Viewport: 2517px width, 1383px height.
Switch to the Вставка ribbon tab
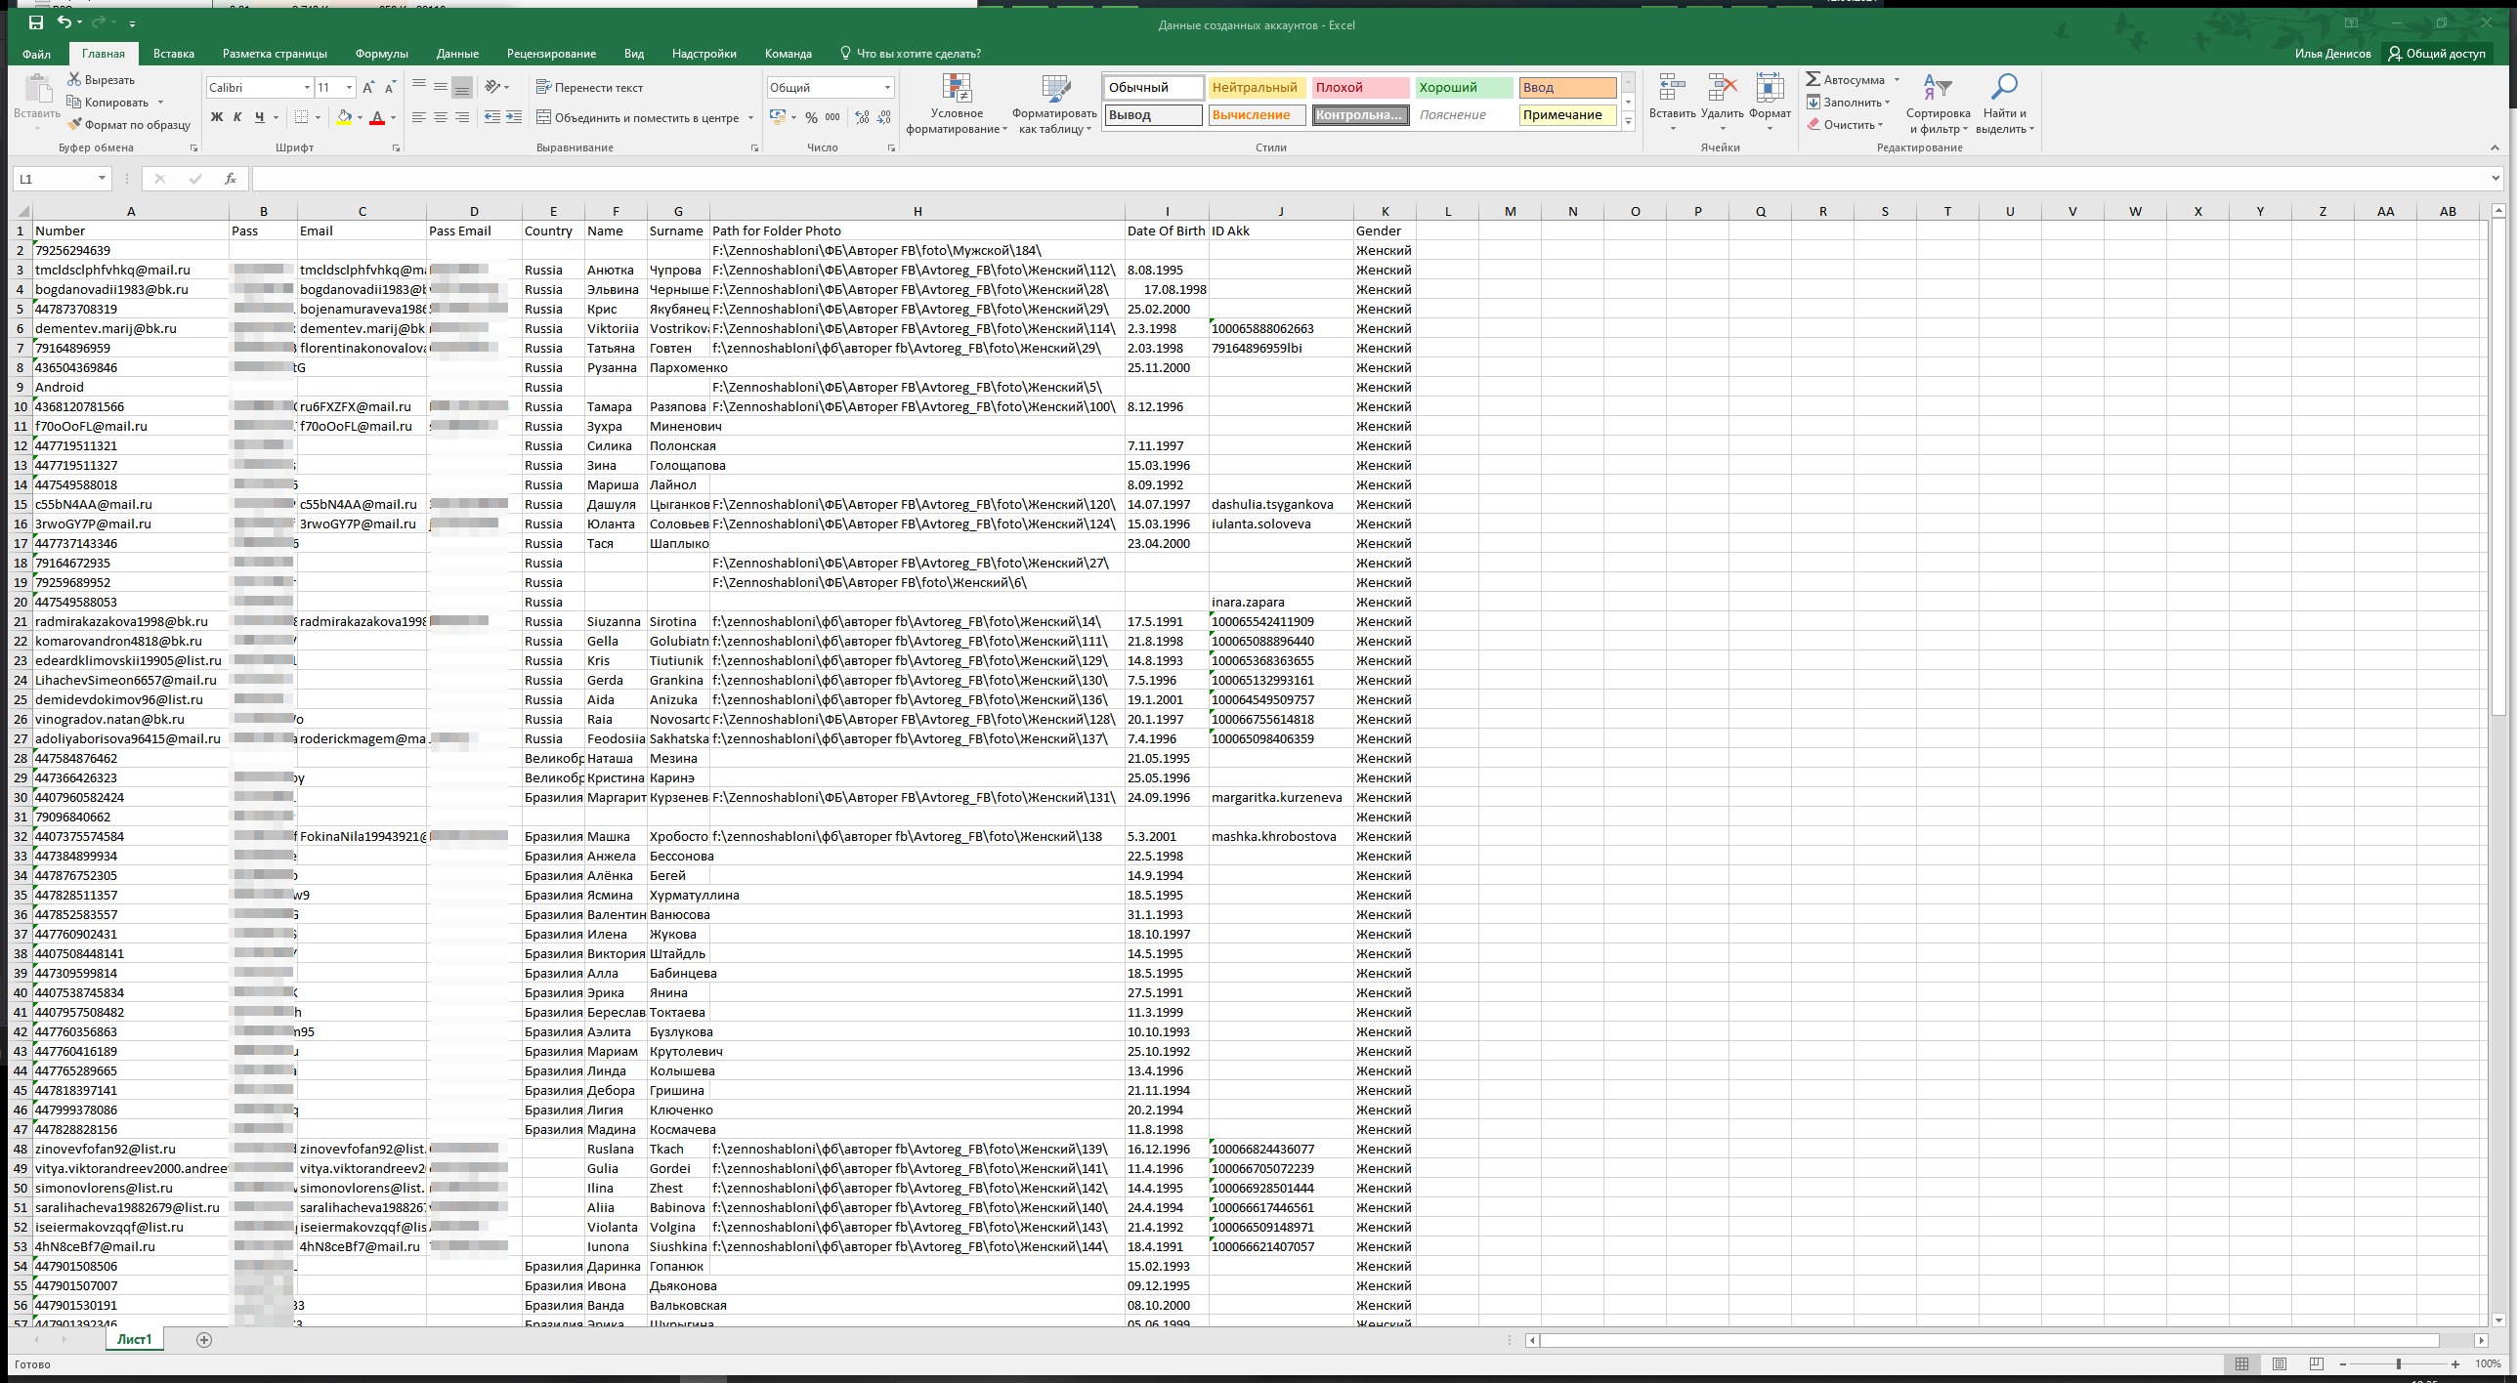coord(174,54)
